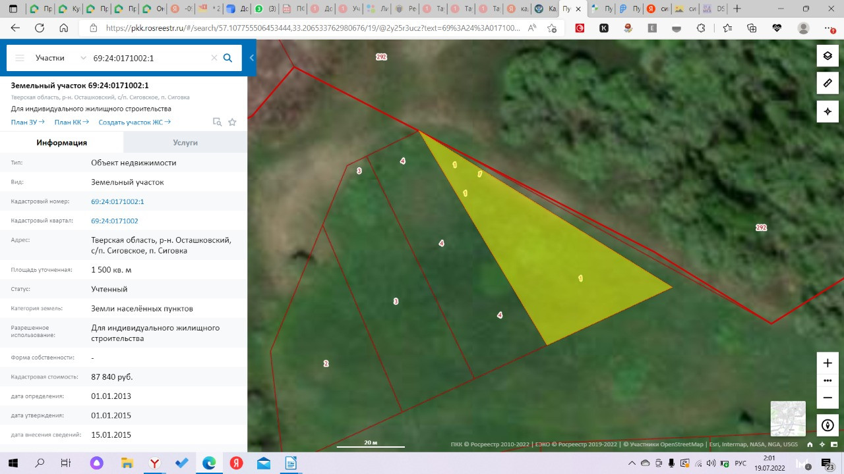Open the browser Extensions puzzle icon
The image size is (844, 474).
701,28
